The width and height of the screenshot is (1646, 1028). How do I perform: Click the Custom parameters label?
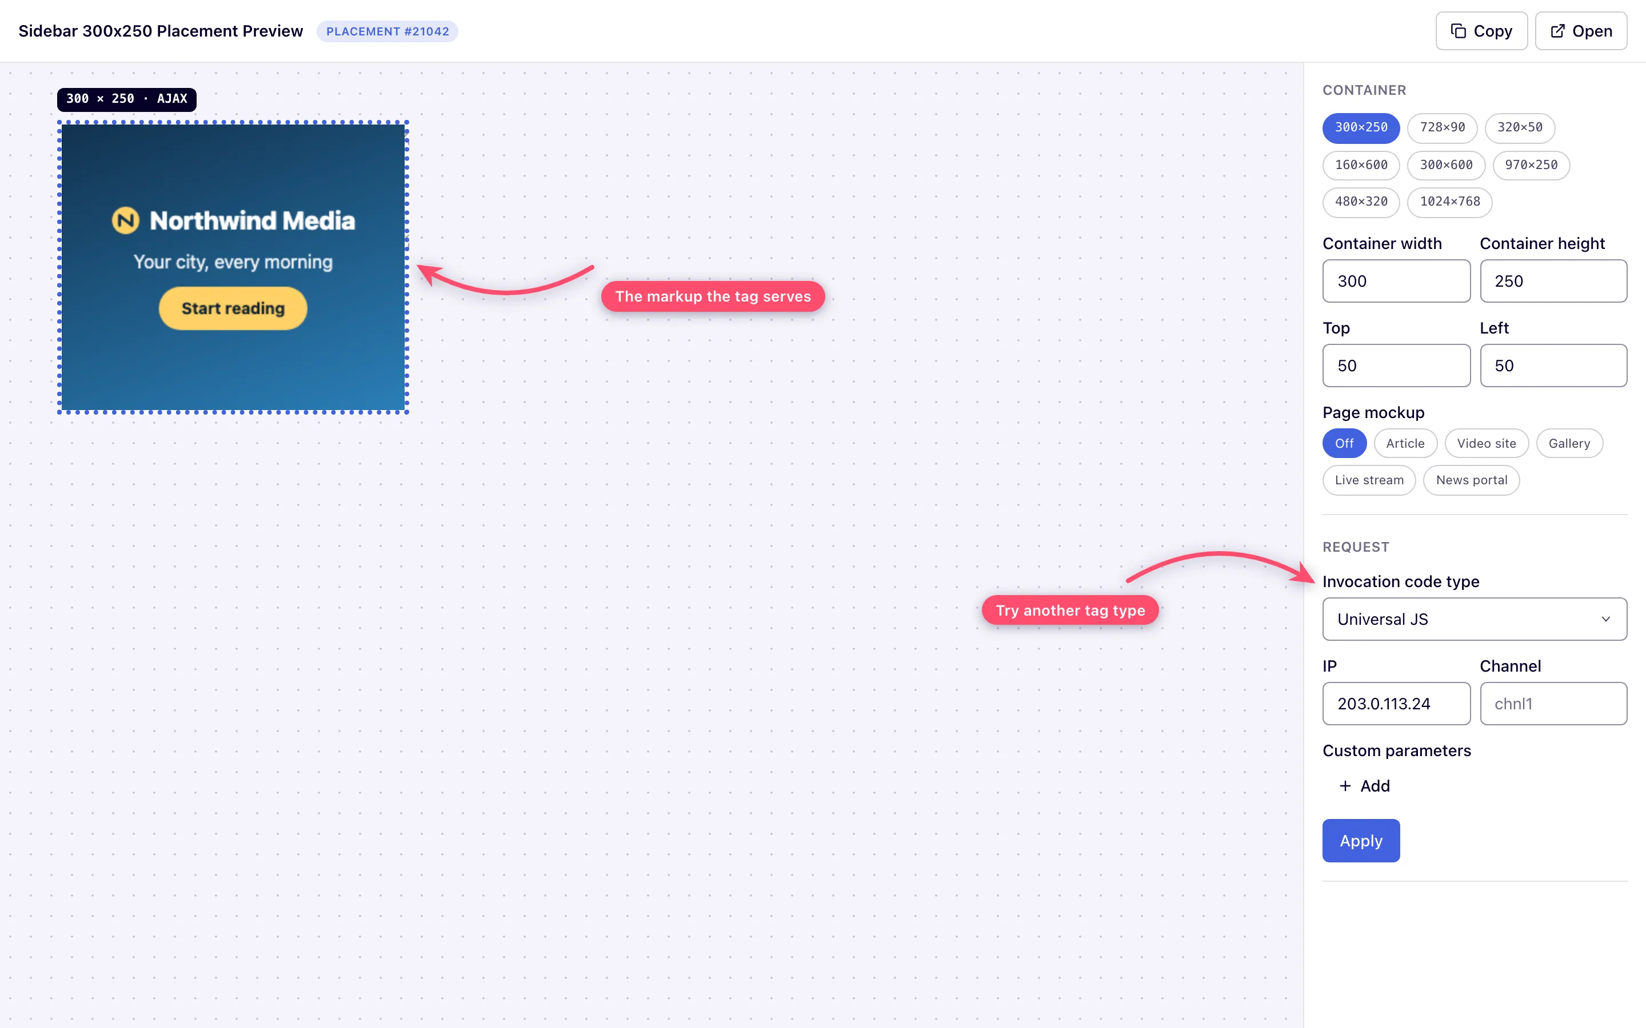point(1396,750)
